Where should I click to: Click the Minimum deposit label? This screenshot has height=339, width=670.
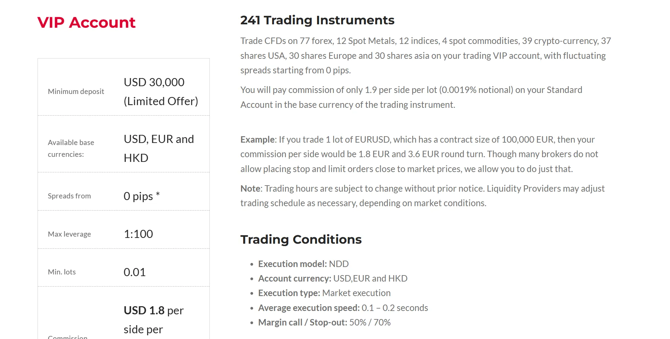tap(76, 92)
